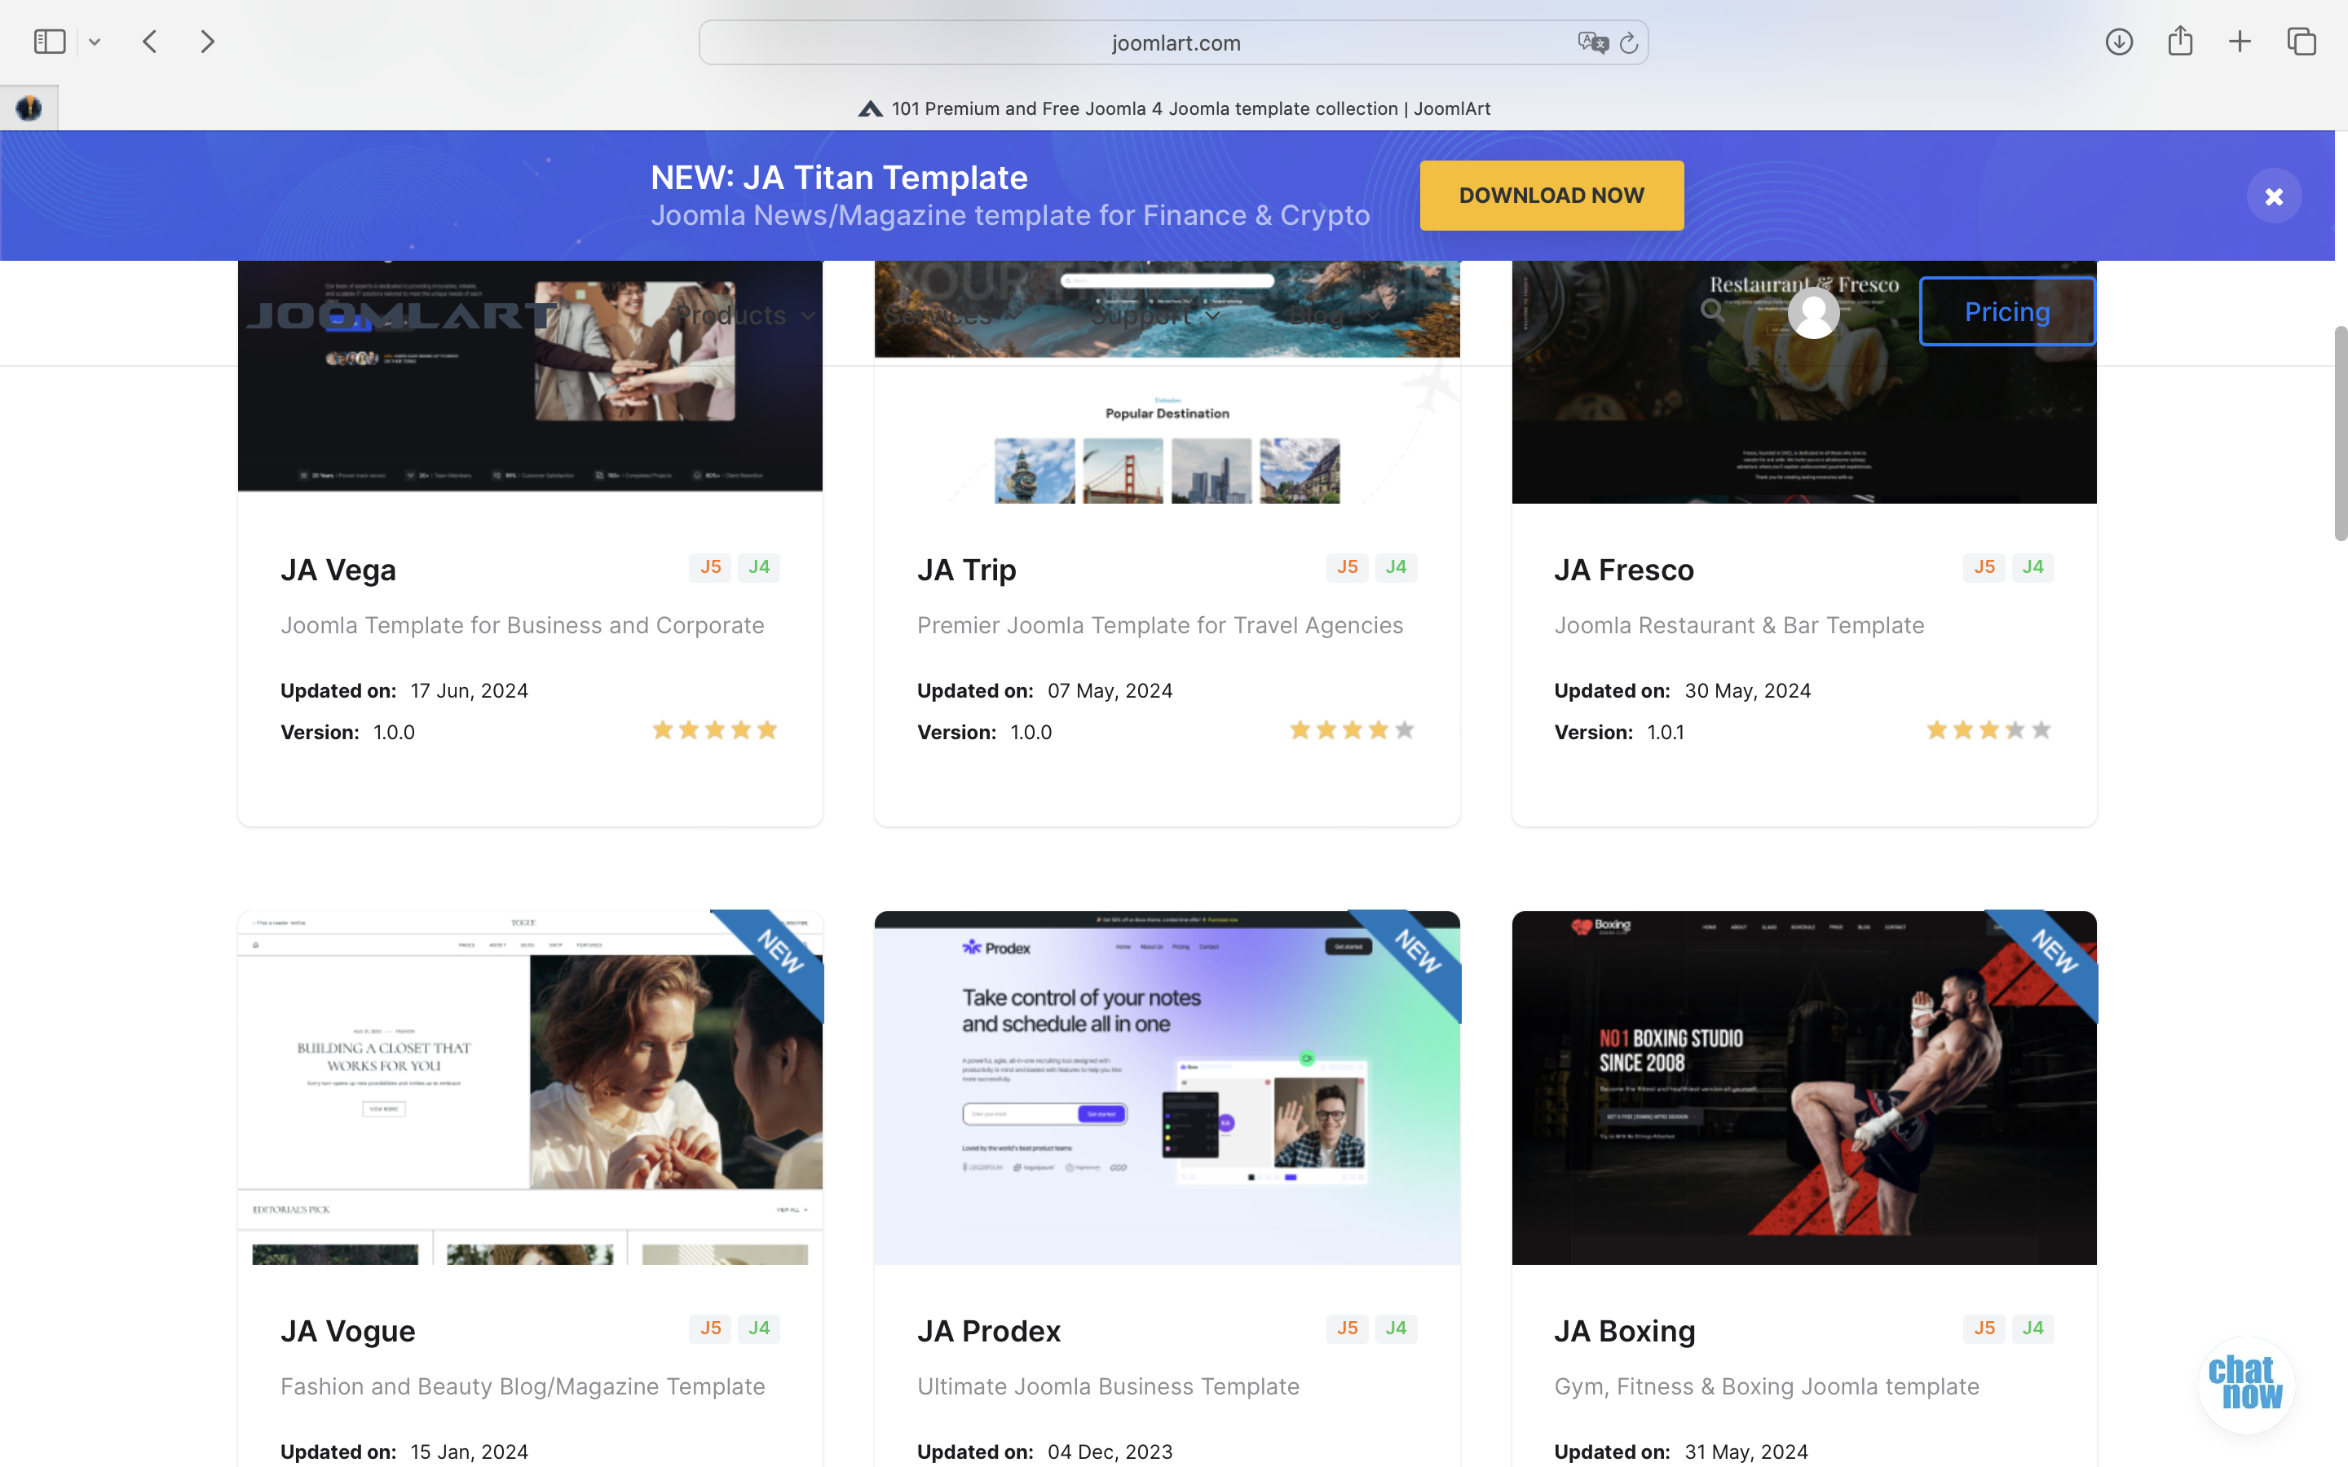Go back with the browser back arrow

149,42
